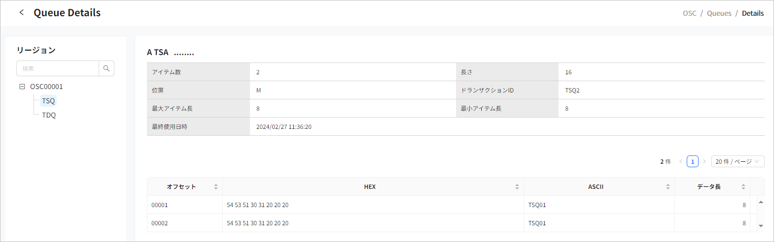Go to the next page arrow
The width and height of the screenshot is (774, 242).
(704, 161)
